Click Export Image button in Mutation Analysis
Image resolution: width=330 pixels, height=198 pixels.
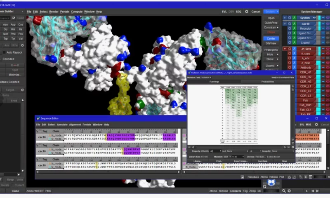coord(241,161)
